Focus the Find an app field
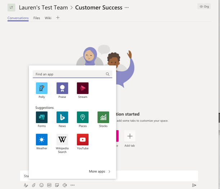 tap(72, 74)
